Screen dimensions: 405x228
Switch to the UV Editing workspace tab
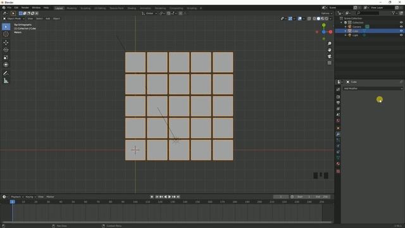[100, 8]
